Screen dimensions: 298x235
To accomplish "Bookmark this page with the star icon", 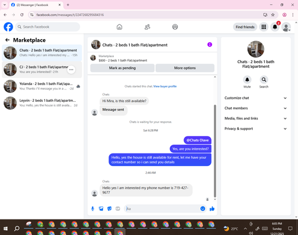I will (x=273, y=15).
